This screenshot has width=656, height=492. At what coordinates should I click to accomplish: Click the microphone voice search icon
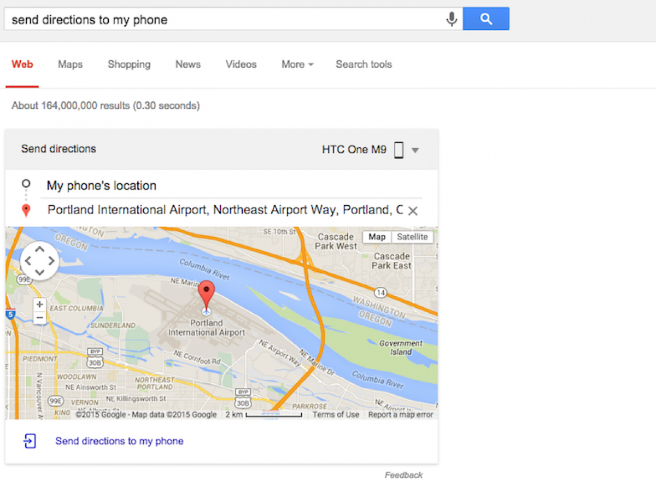pyautogui.click(x=451, y=20)
